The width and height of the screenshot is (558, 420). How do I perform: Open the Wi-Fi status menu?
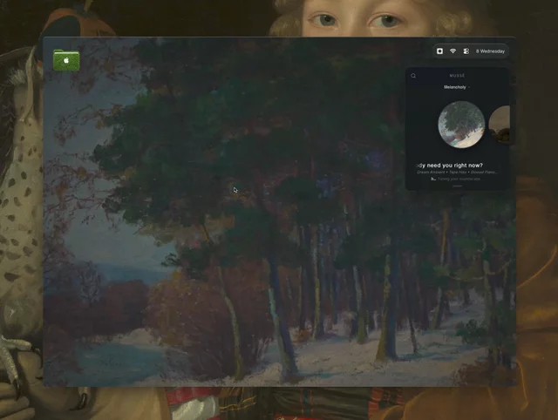click(453, 51)
